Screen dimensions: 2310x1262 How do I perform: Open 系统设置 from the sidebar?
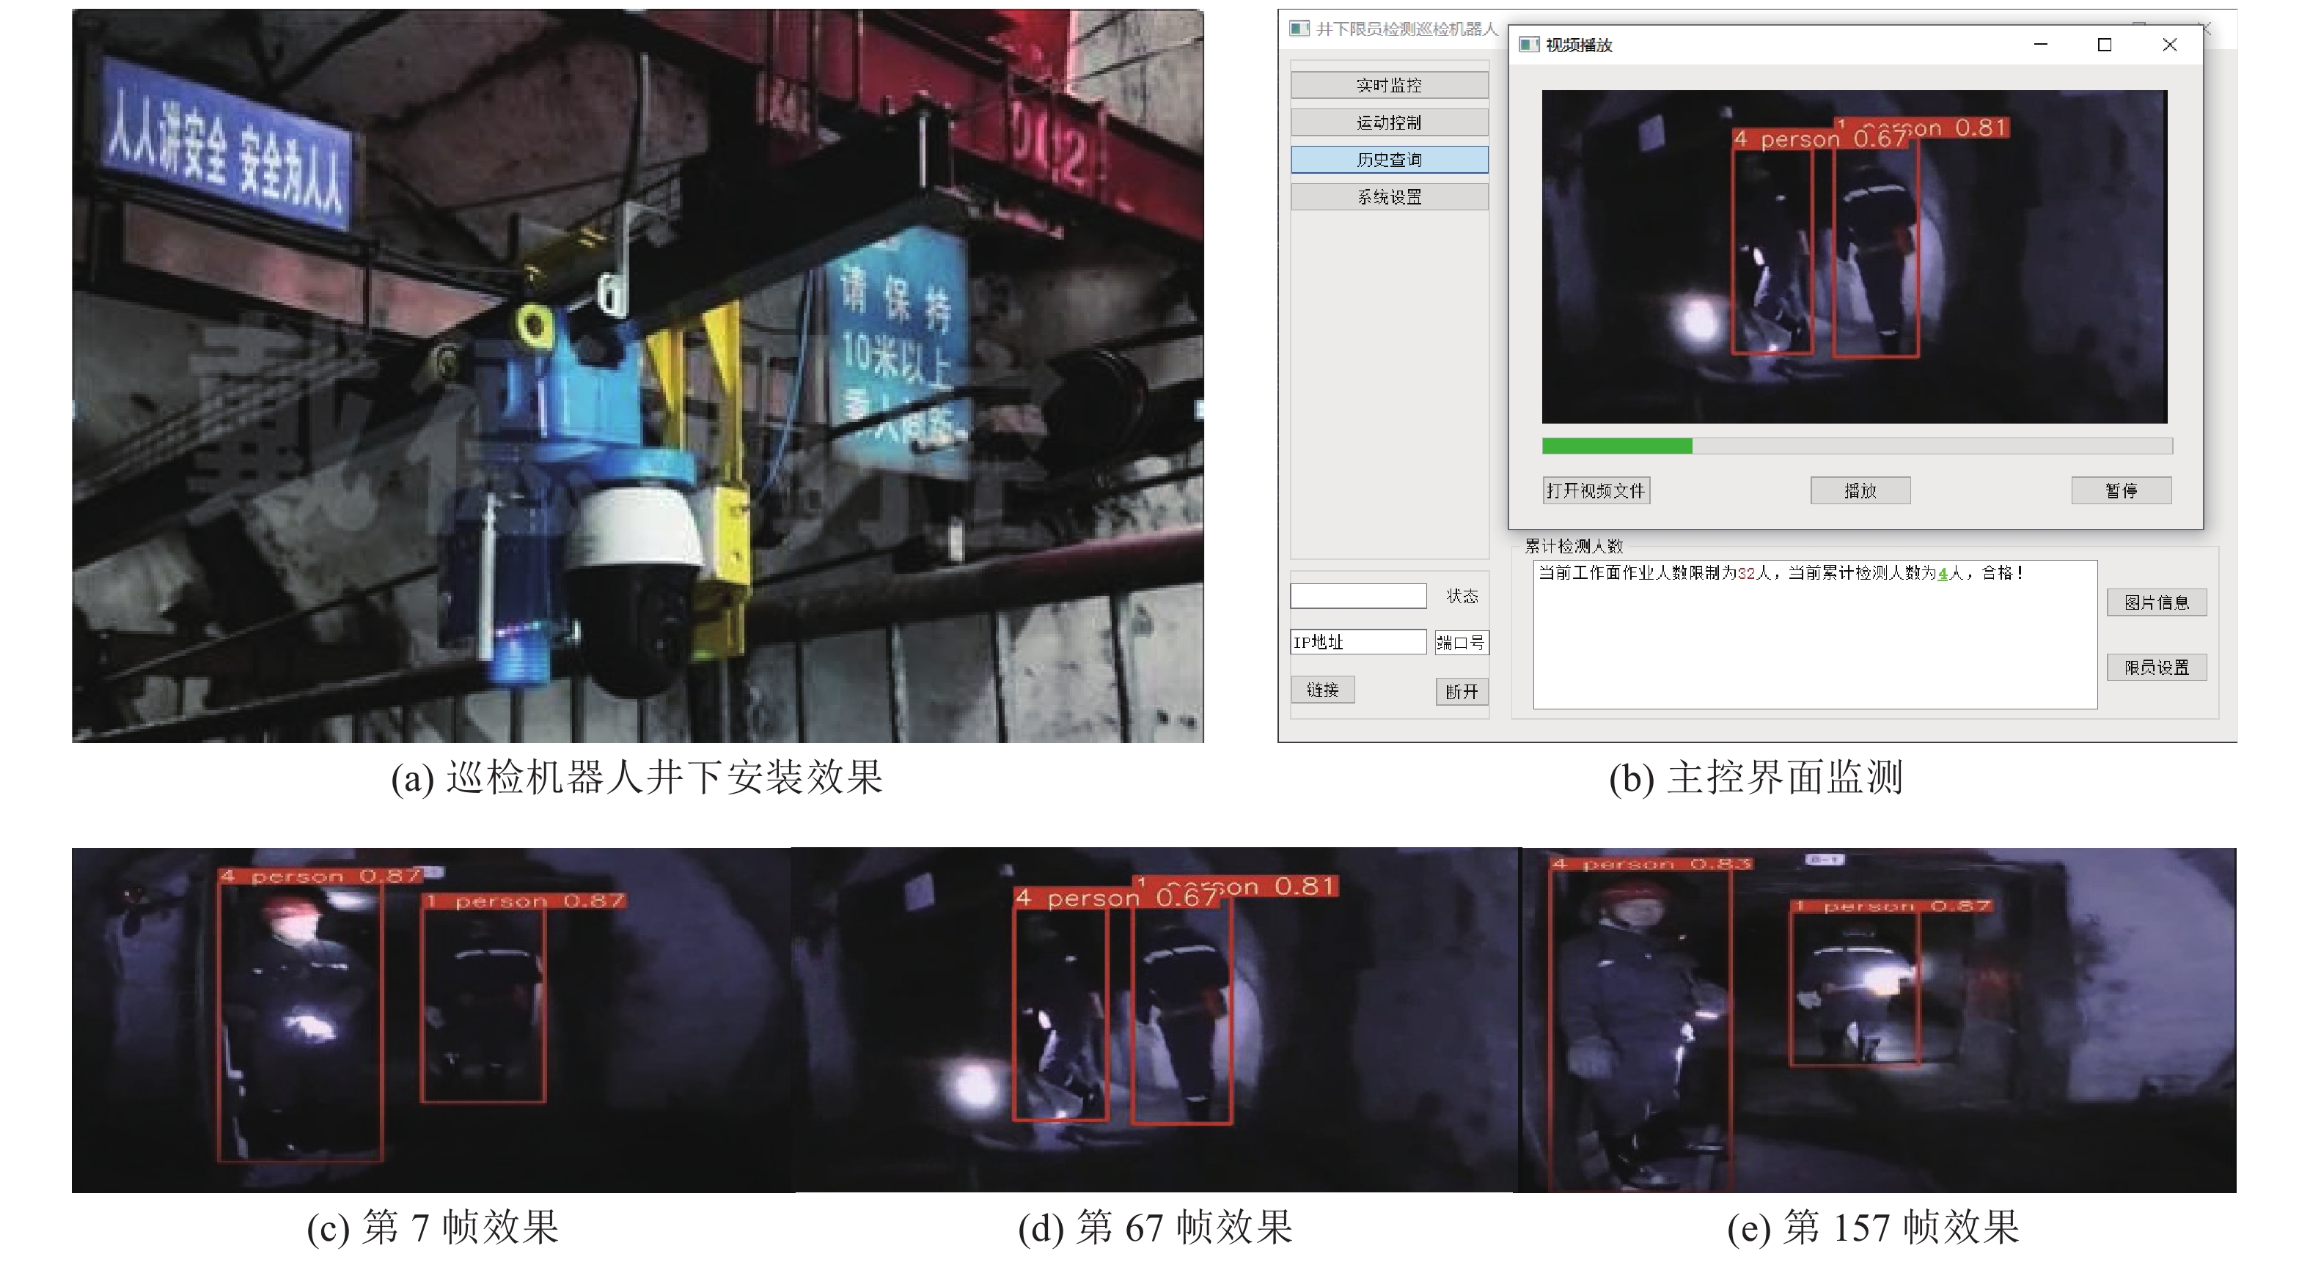(1388, 197)
